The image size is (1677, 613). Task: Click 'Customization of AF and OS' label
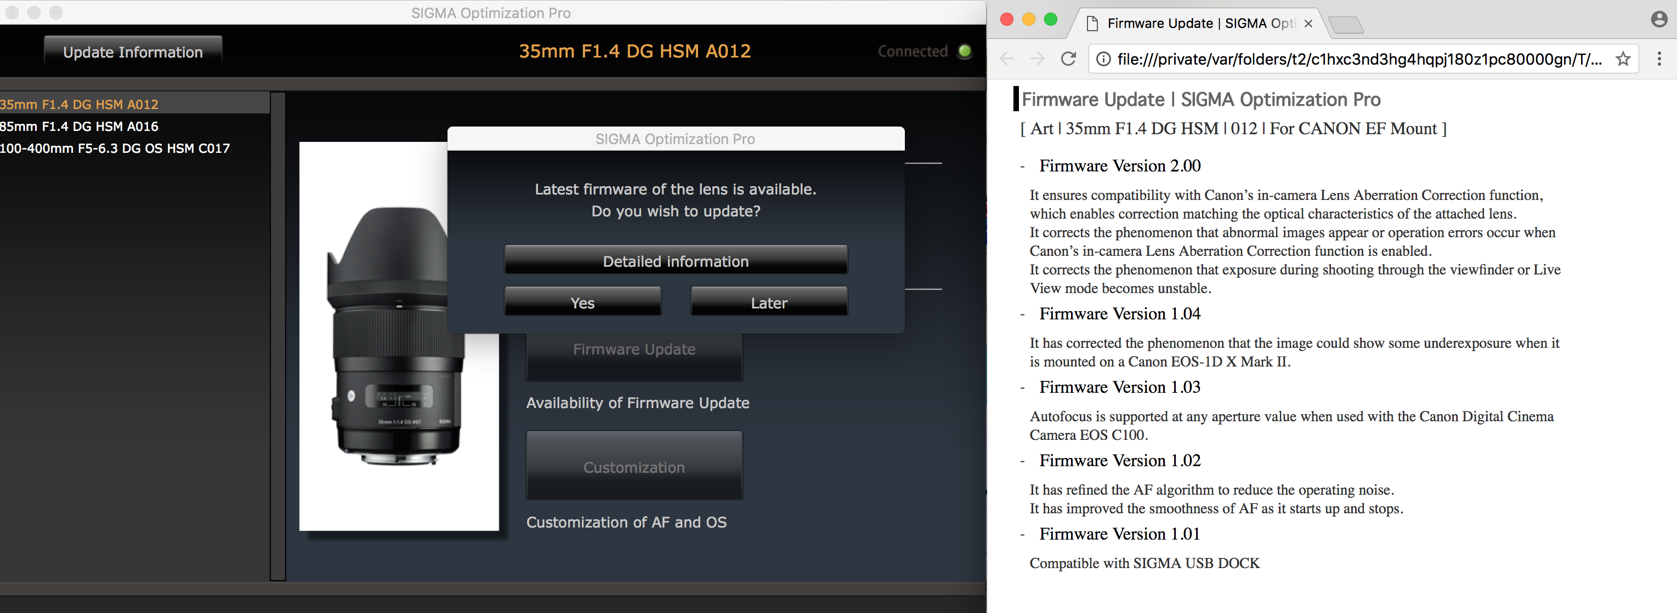626,522
